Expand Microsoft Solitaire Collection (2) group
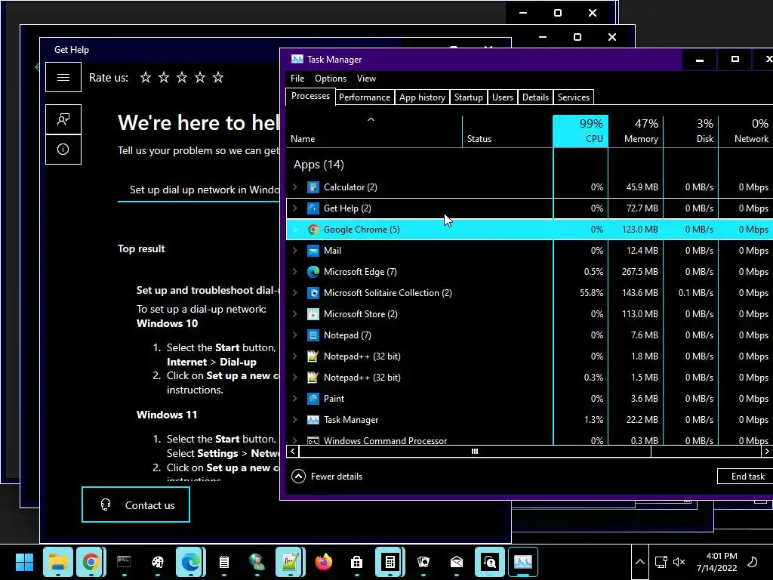773x580 pixels. pyautogui.click(x=295, y=293)
